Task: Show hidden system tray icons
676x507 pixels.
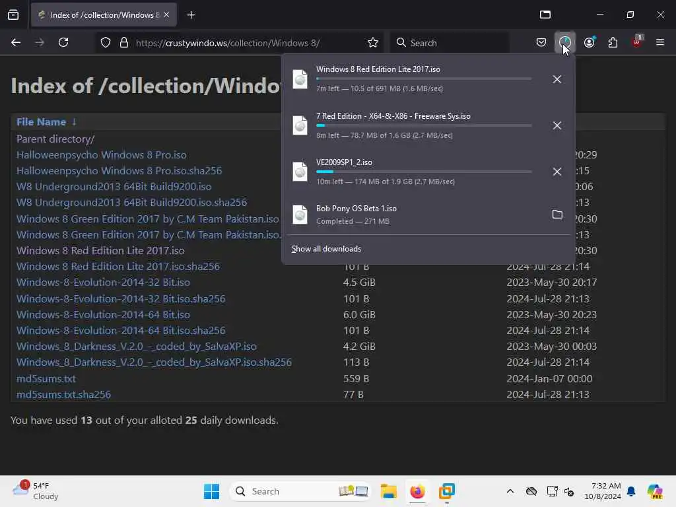Action: [x=510, y=491]
